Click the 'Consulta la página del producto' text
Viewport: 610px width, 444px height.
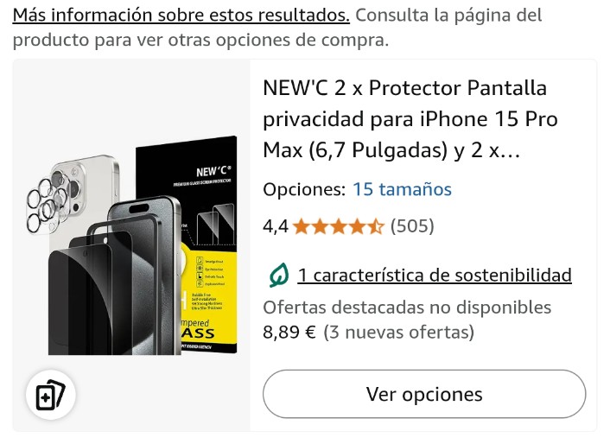[x=277, y=28]
